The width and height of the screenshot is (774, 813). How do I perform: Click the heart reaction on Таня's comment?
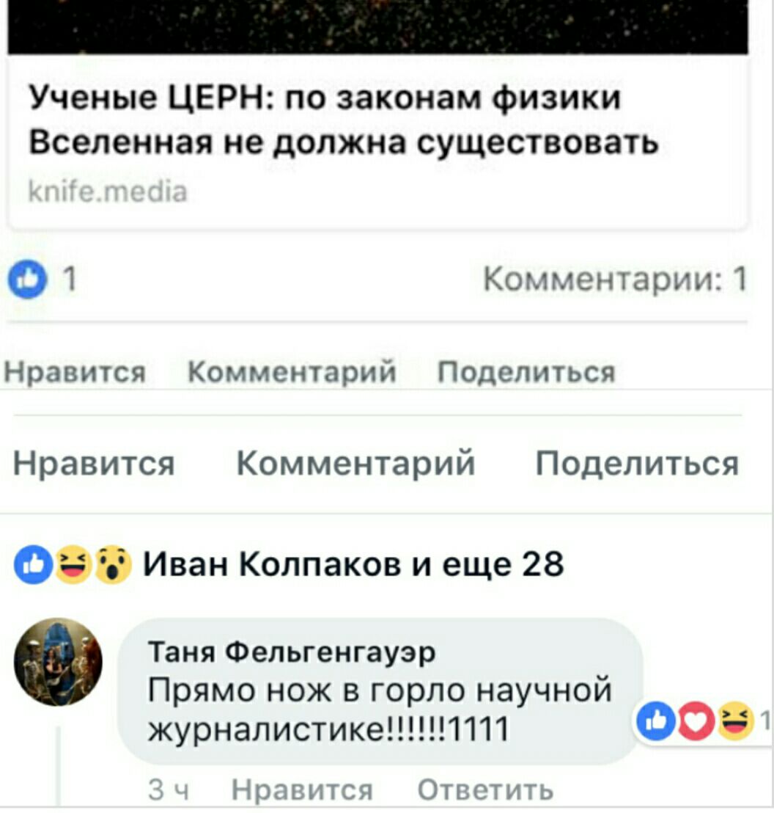click(696, 721)
